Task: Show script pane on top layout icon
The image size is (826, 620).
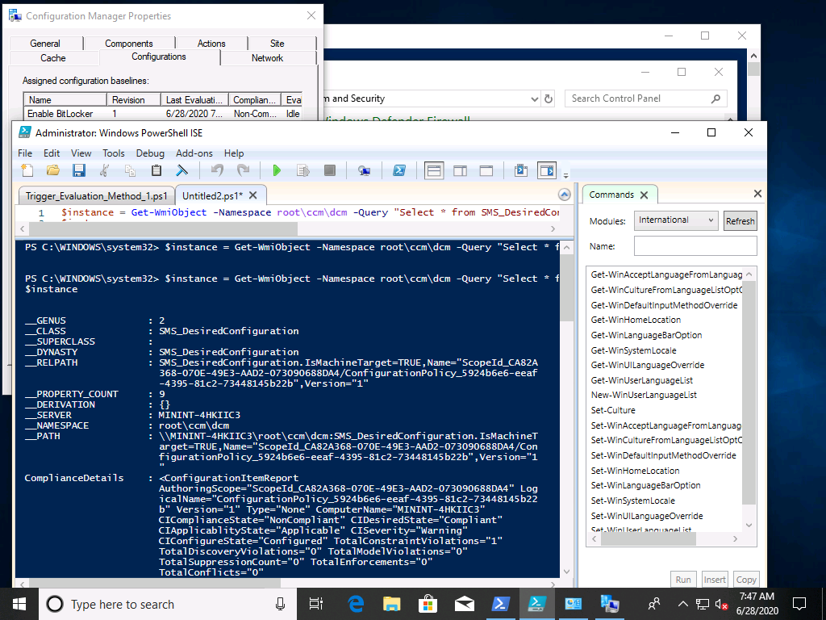Action: coord(433,170)
